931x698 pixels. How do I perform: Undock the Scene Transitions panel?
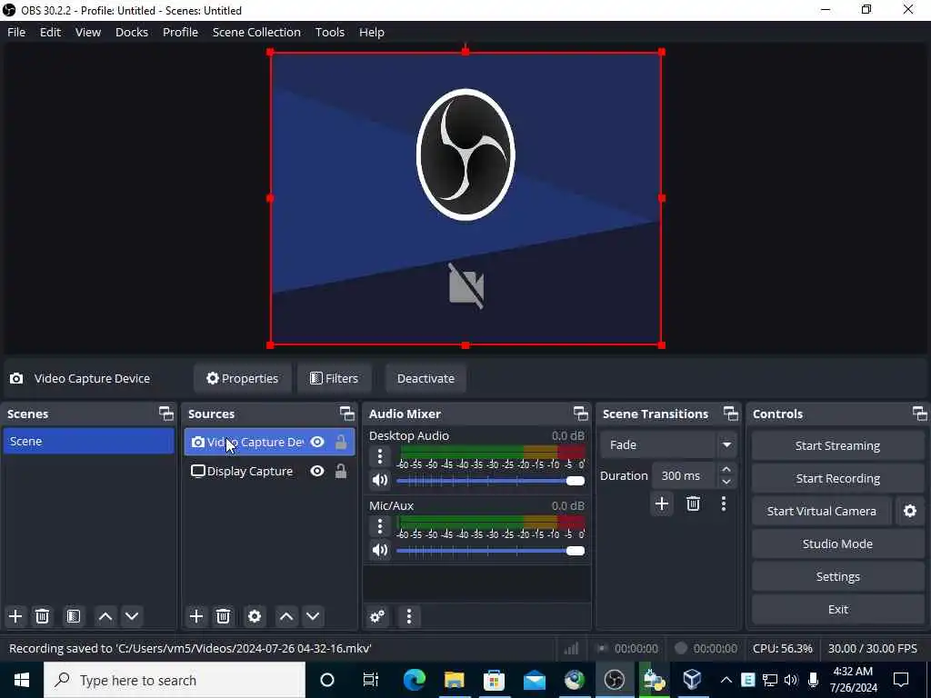click(731, 414)
